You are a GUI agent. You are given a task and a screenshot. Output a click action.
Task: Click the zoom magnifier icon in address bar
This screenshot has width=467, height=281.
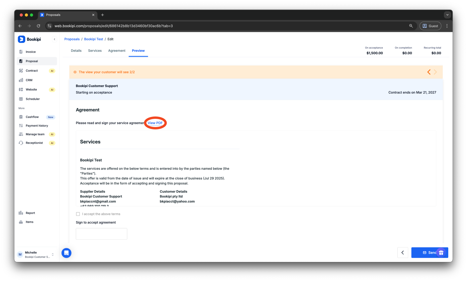point(411,26)
